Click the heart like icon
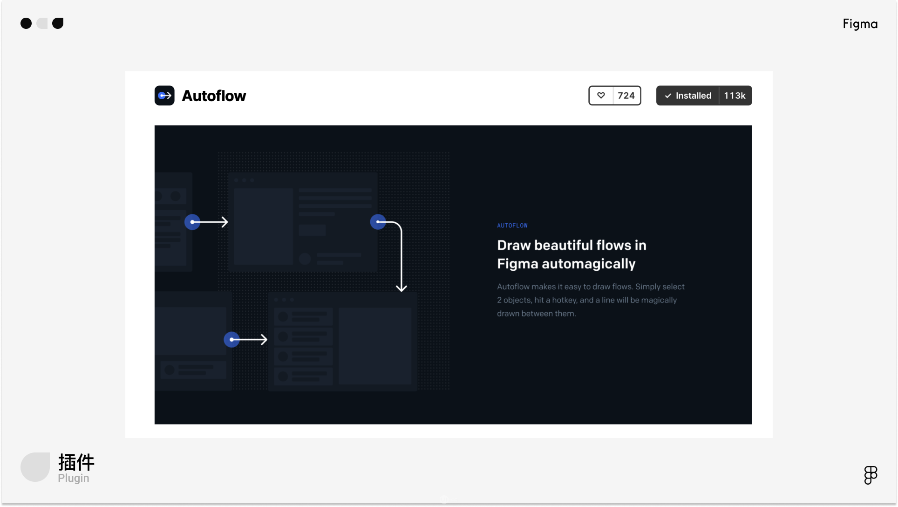The width and height of the screenshot is (898, 507). tap(601, 96)
